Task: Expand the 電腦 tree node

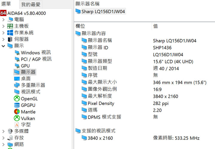Action: point(3,20)
